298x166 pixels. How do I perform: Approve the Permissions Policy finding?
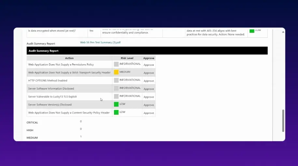(149, 65)
